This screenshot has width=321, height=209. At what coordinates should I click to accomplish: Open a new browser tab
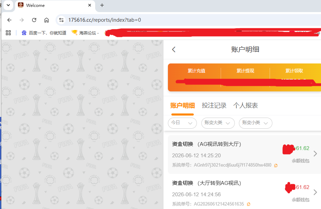[102, 5]
